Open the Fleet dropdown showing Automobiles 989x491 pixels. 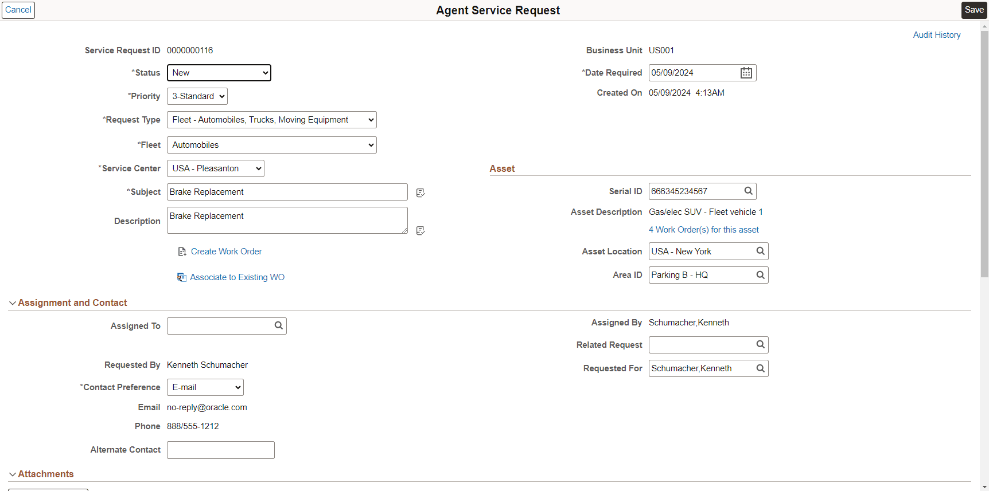[x=272, y=145]
